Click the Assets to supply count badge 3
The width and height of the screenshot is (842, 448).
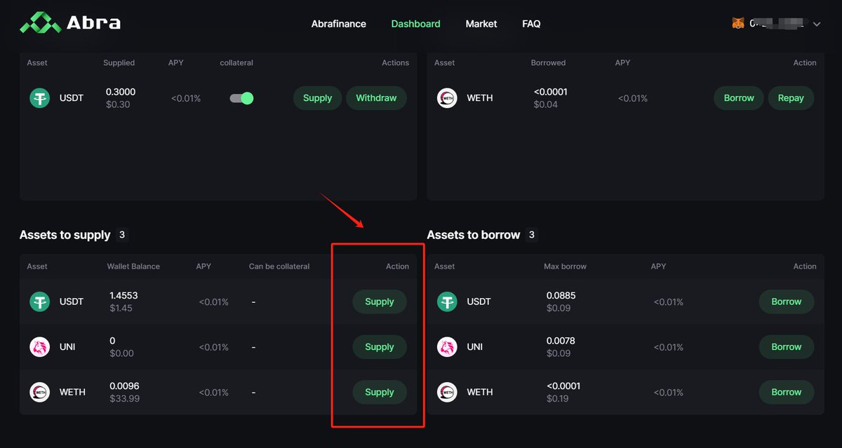(x=122, y=235)
